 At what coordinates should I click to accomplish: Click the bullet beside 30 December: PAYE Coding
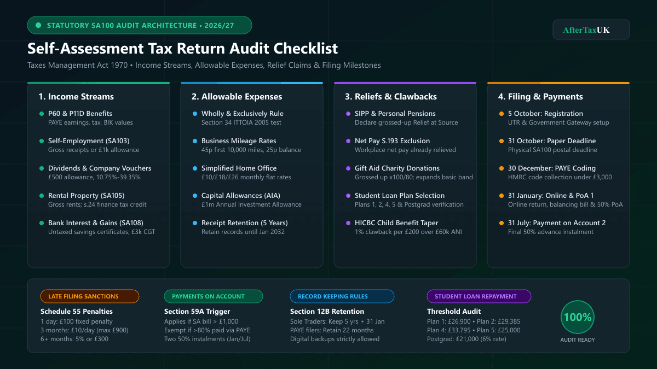pyautogui.click(x=502, y=168)
